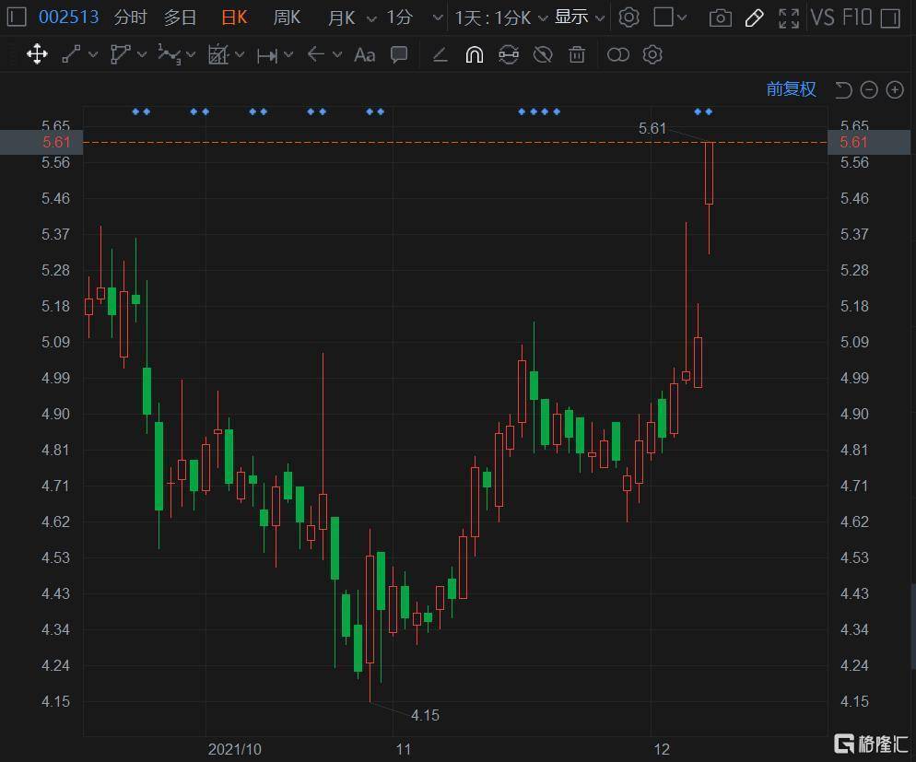Enter fullscreen mode using expand icon

pos(789,18)
